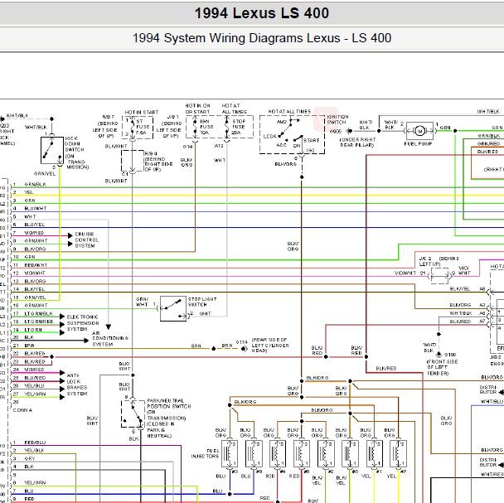This screenshot has width=504, height=503.
Task: Click the 'PARK/NEUTRAL POSITION SWITCH' label
Action: coord(169,404)
